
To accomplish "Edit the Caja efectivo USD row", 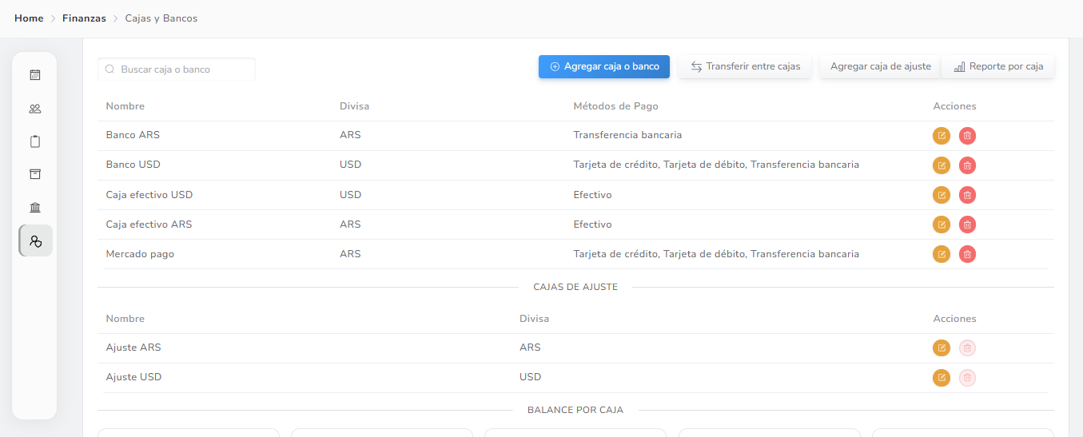I will tap(942, 195).
